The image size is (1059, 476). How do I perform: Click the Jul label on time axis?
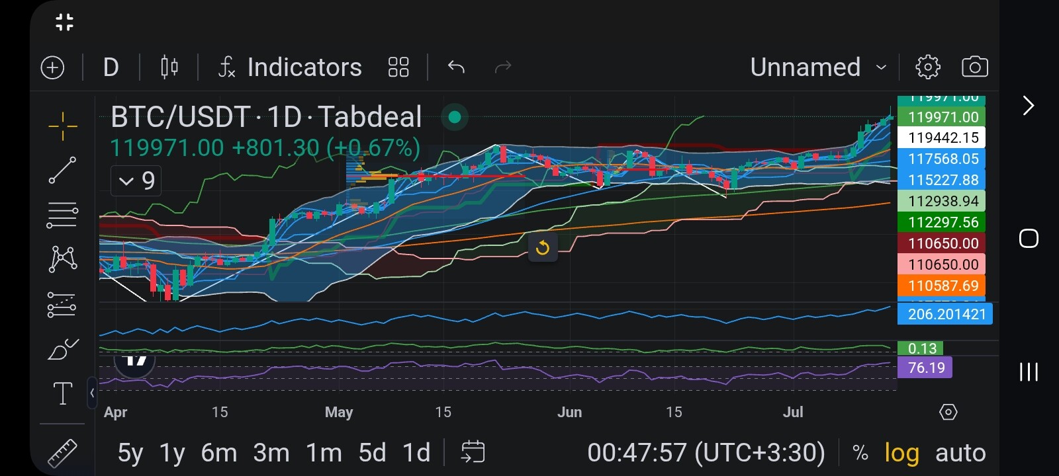point(792,412)
